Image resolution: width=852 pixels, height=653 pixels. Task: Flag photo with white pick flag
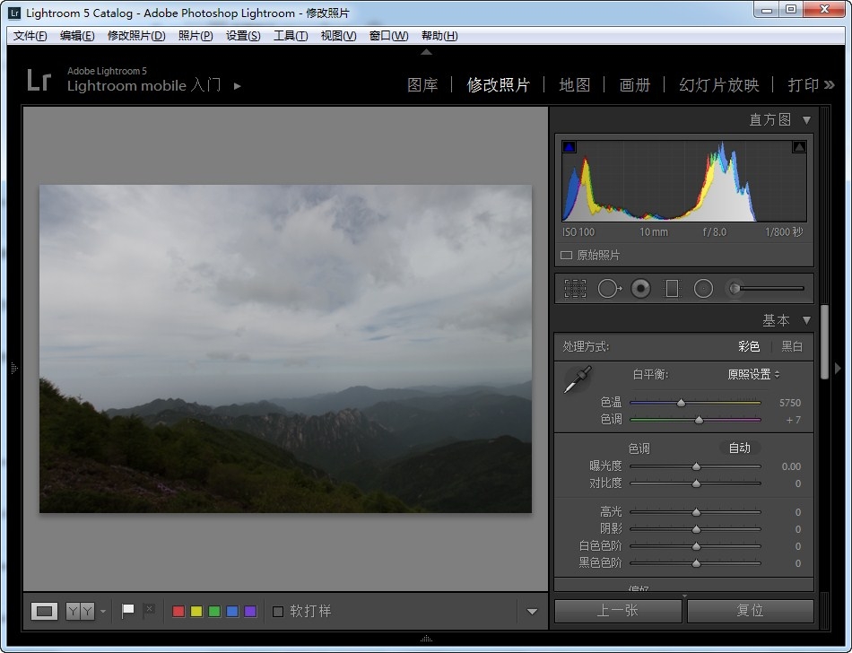[x=128, y=611]
